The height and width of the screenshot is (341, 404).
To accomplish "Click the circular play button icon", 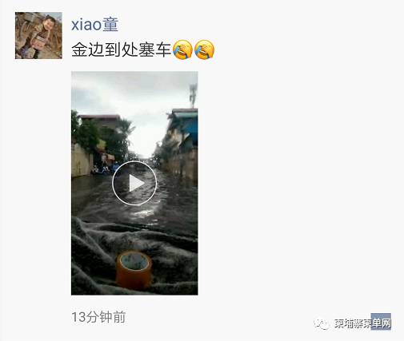I will tap(134, 183).
